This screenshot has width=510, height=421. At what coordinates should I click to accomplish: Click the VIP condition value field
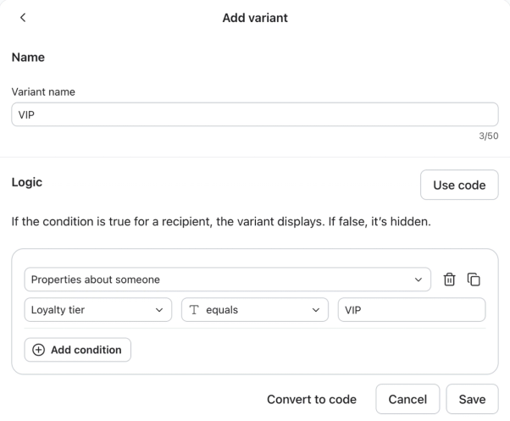click(x=412, y=310)
